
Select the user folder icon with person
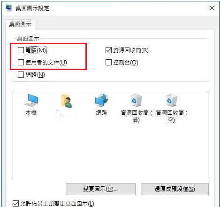pyautogui.click(x=67, y=101)
